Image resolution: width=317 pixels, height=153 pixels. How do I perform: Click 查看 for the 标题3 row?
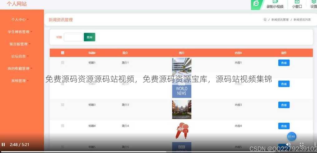point(284,105)
